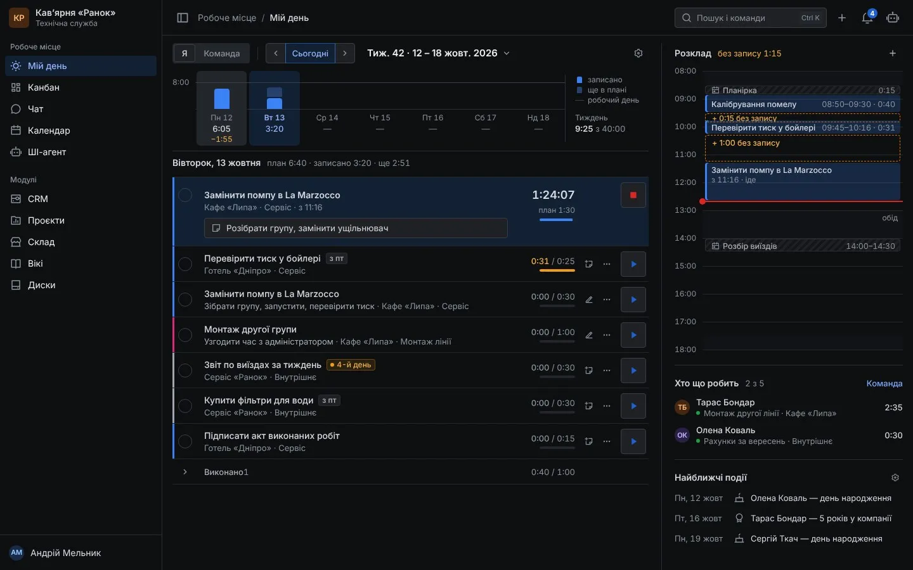The image size is (913, 570).
Task: Click the plus icon in top bar
Action: coord(842,18)
